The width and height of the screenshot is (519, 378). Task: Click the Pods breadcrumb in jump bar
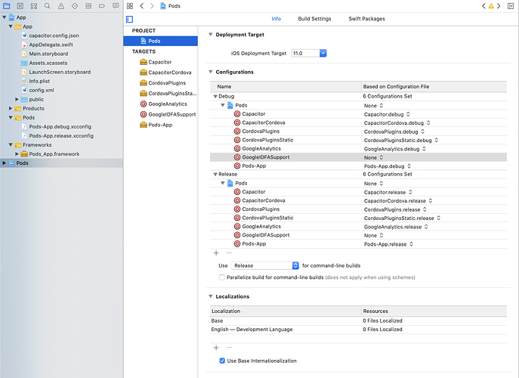tap(171, 6)
